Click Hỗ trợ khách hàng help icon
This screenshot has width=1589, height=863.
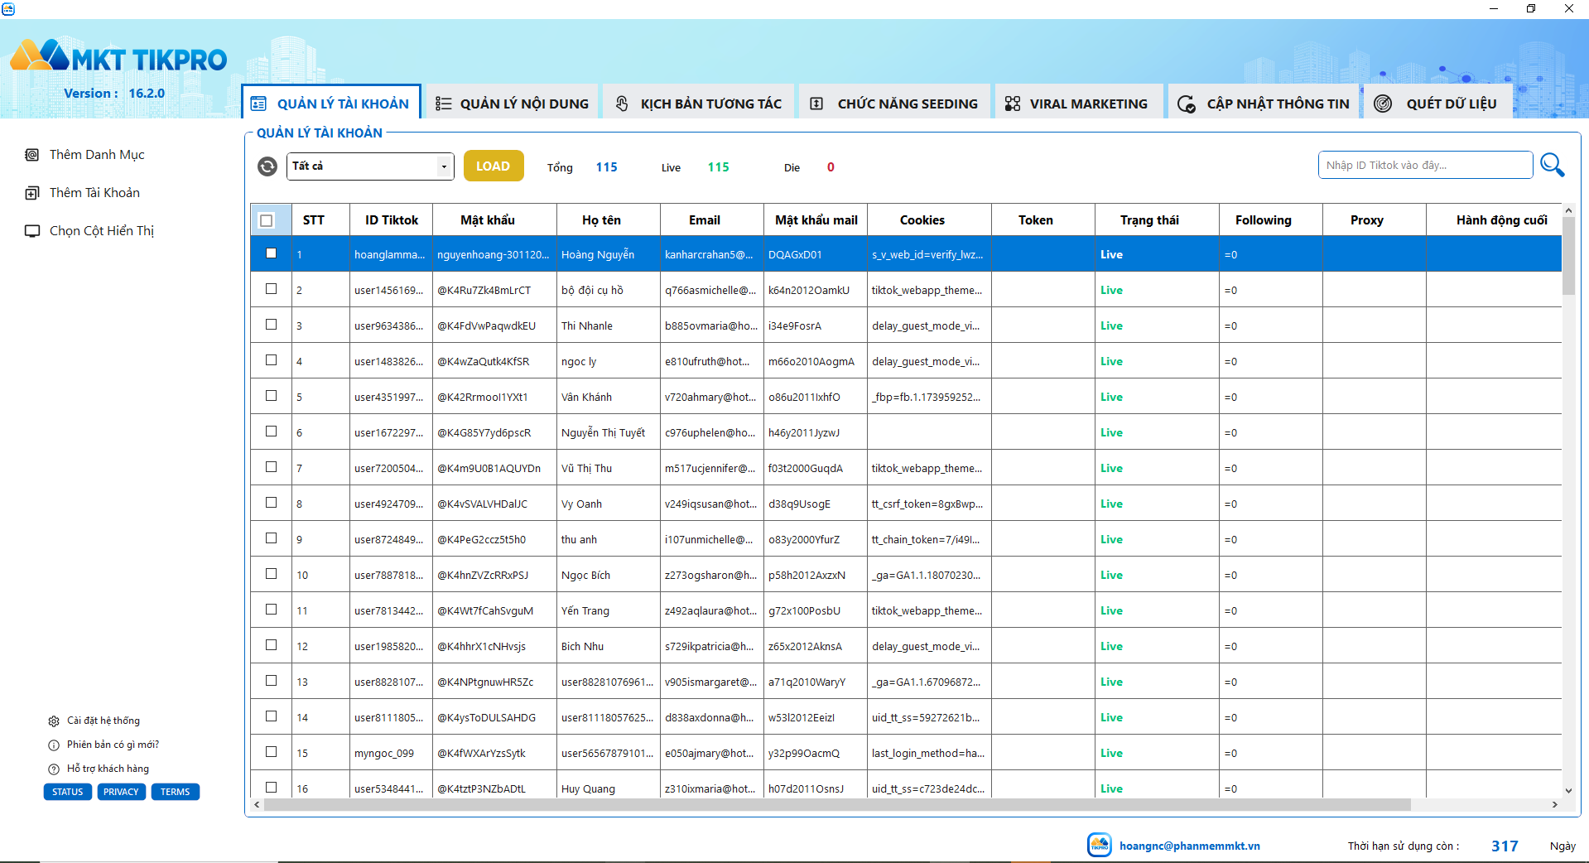(54, 769)
